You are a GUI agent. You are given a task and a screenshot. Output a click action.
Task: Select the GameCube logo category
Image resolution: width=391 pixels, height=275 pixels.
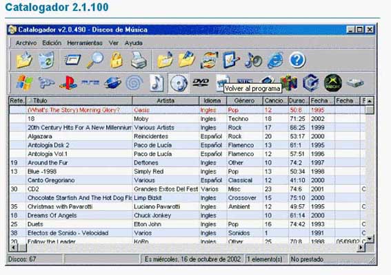[x=311, y=82]
